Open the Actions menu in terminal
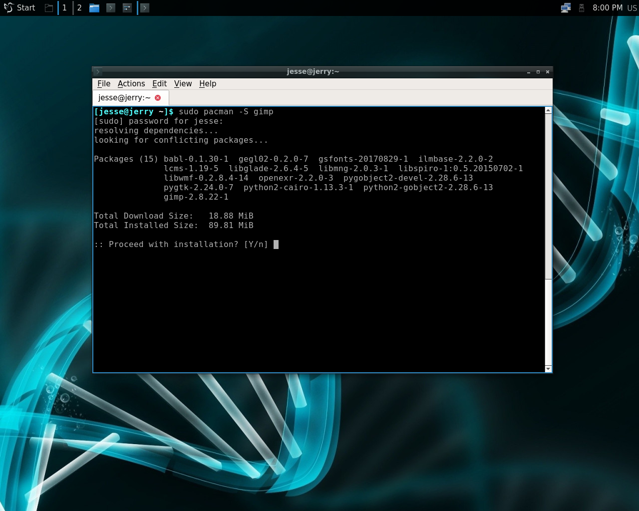The width and height of the screenshot is (639, 511). (x=131, y=84)
